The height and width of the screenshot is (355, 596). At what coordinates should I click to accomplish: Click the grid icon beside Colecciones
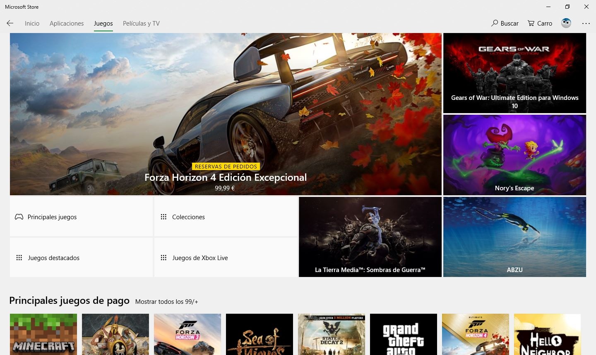click(163, 217)
